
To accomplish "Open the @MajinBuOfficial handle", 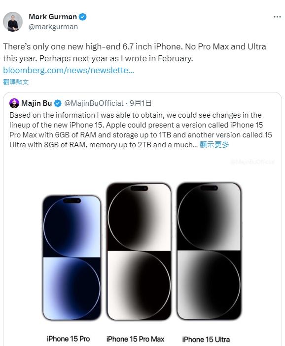I will 94,103.
